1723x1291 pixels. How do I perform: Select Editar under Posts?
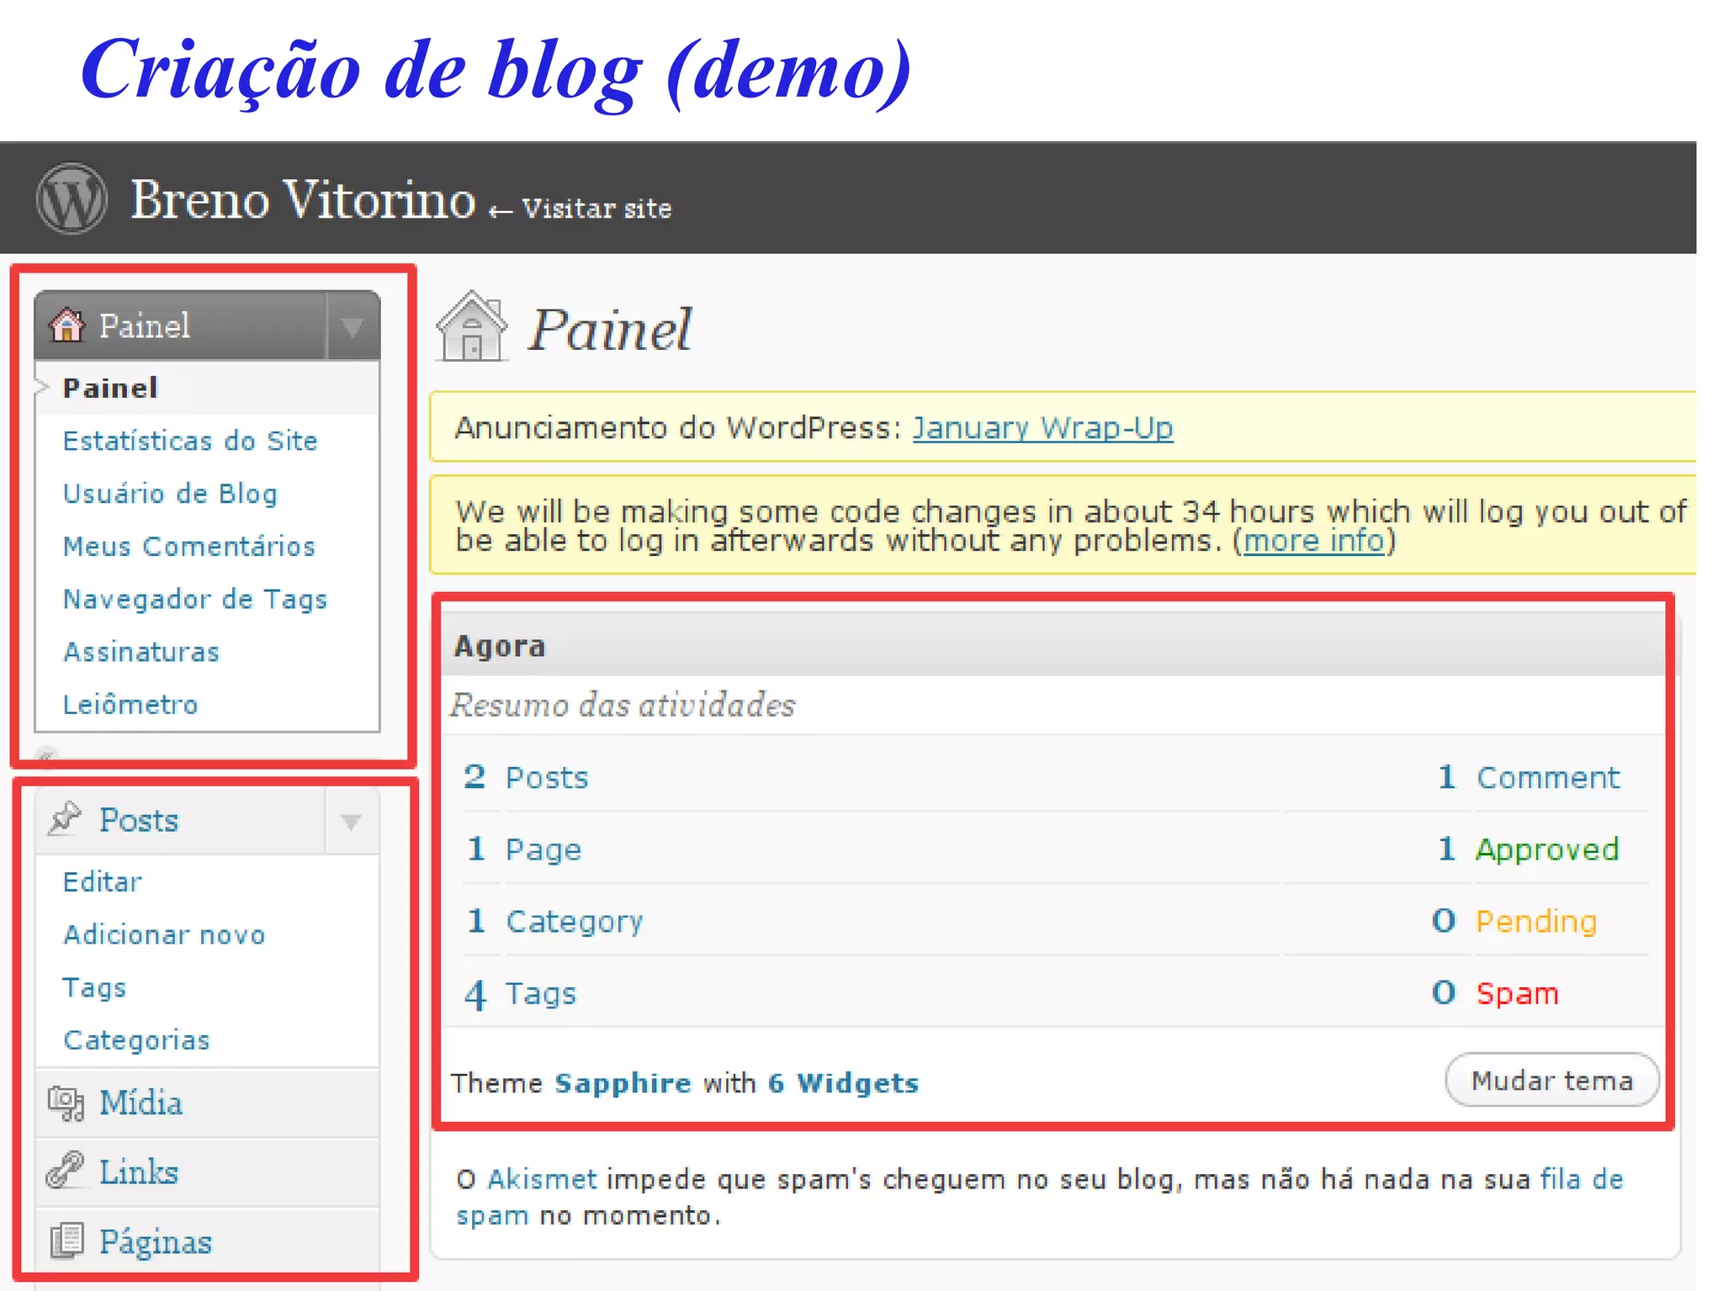tap(103, 881)
